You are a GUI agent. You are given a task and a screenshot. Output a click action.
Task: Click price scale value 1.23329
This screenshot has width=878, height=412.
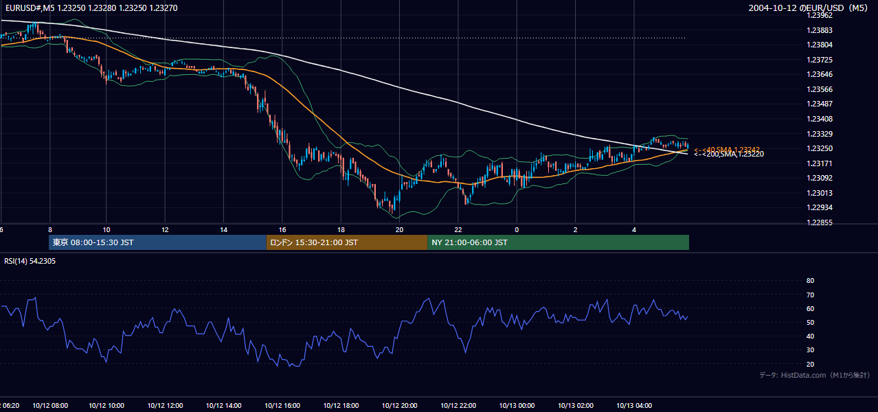[x=820, y=134]
